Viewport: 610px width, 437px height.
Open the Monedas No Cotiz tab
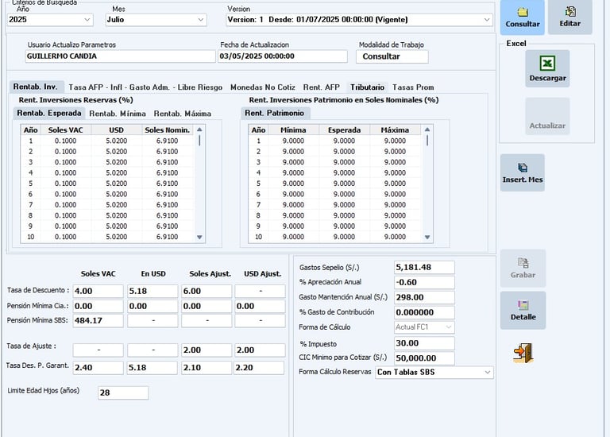click(263, 87)
